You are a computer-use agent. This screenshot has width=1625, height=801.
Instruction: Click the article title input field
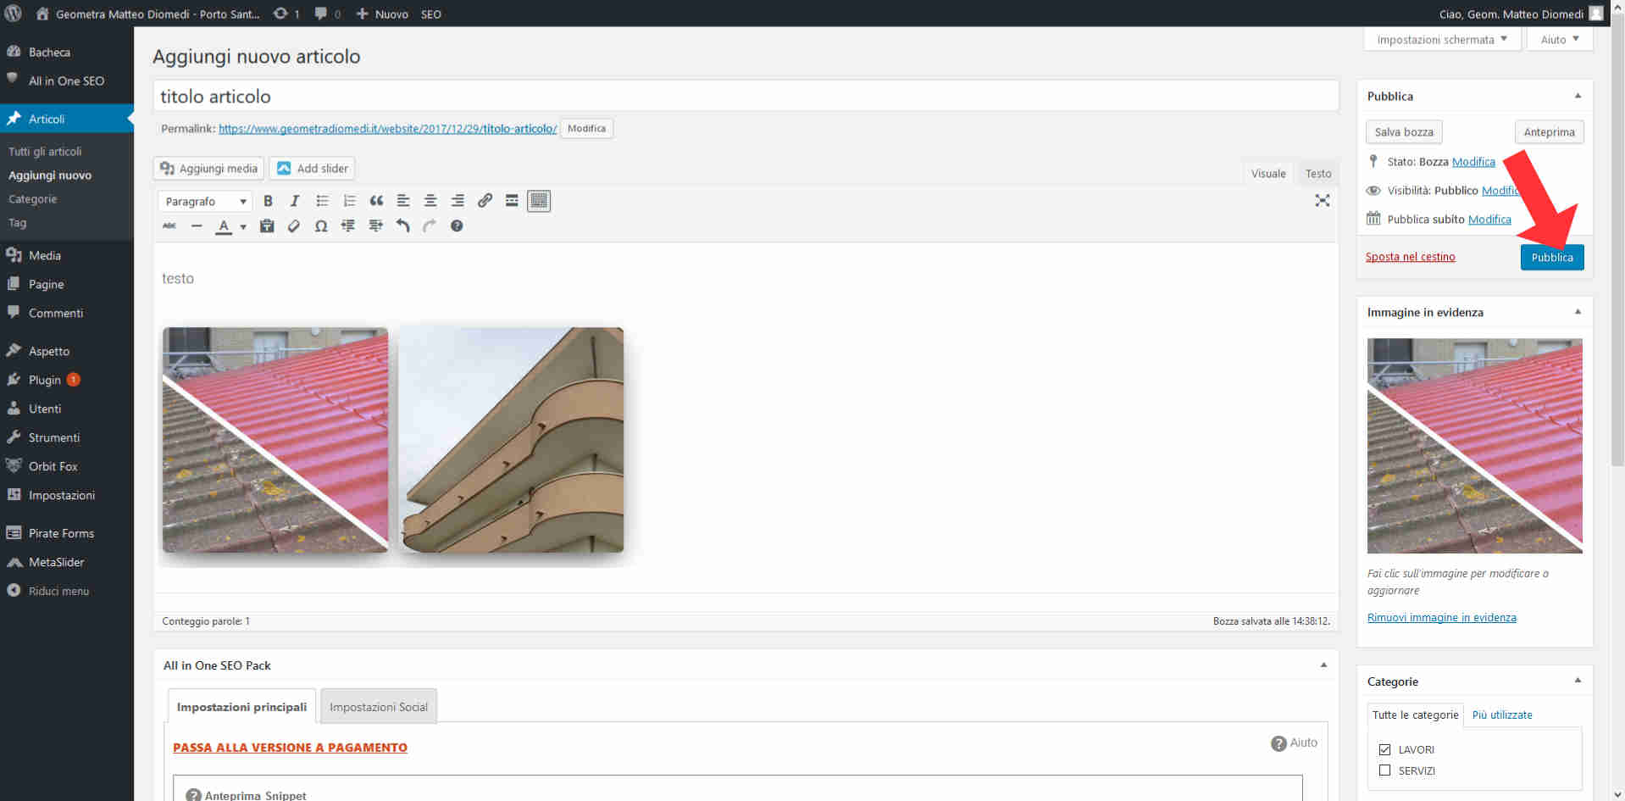pos(746,96)
